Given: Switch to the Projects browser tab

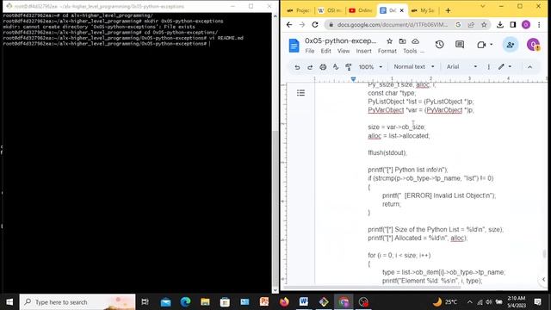Looking at the screenshot, I should pyautogui.click(x=299, y=10).
